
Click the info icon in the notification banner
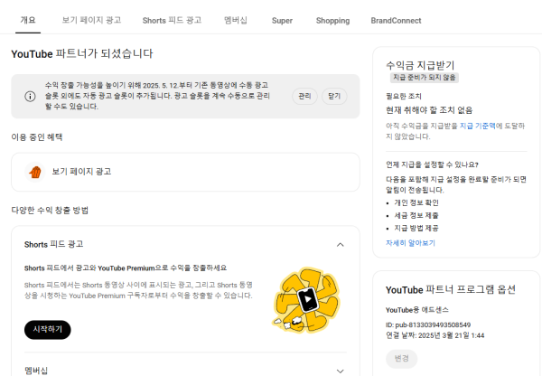coord(30,97)
